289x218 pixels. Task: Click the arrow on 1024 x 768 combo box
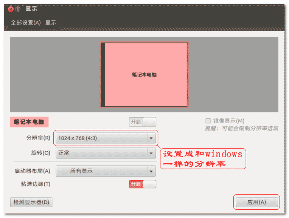click(151, 138)
